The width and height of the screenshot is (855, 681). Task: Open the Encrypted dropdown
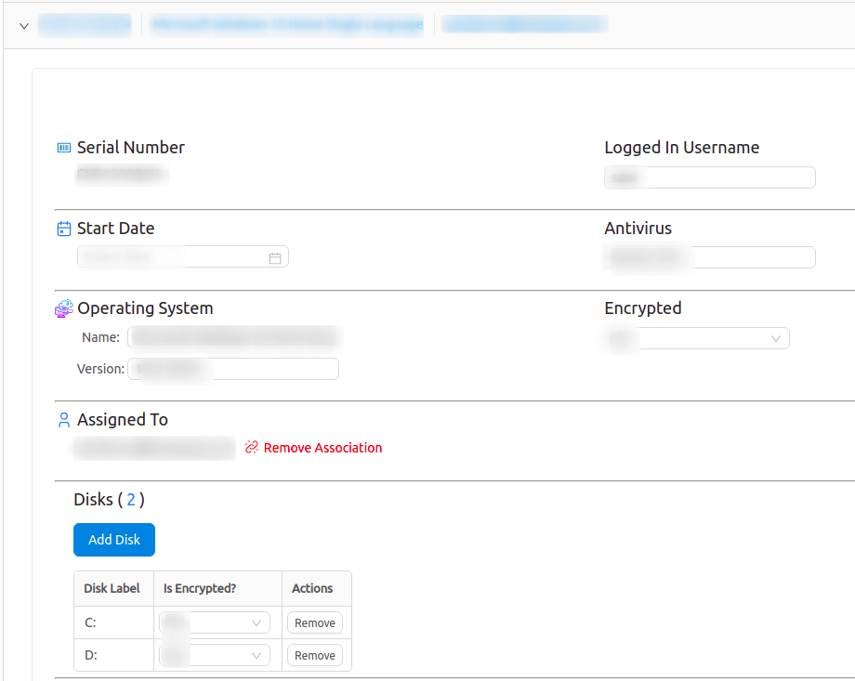pos(696,338)
